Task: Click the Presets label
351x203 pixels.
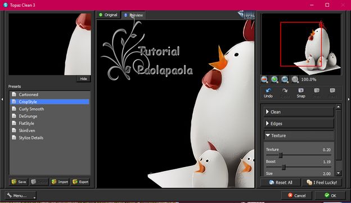Action: [15, 87]
